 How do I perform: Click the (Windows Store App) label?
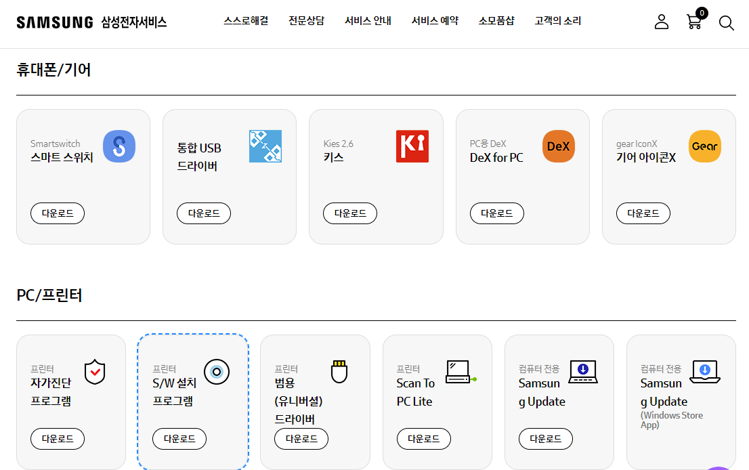point(672,420)
